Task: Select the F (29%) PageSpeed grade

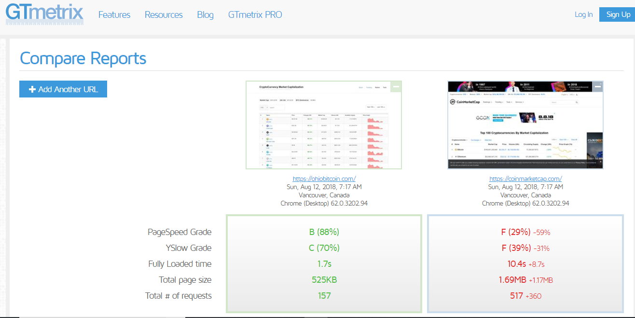Action: coord(516,232)
